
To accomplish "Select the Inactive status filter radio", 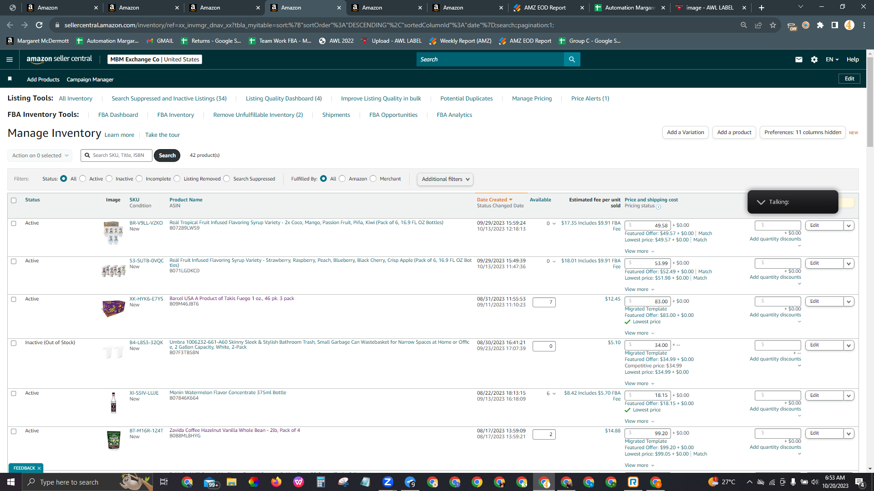I will tap(109, 179).
